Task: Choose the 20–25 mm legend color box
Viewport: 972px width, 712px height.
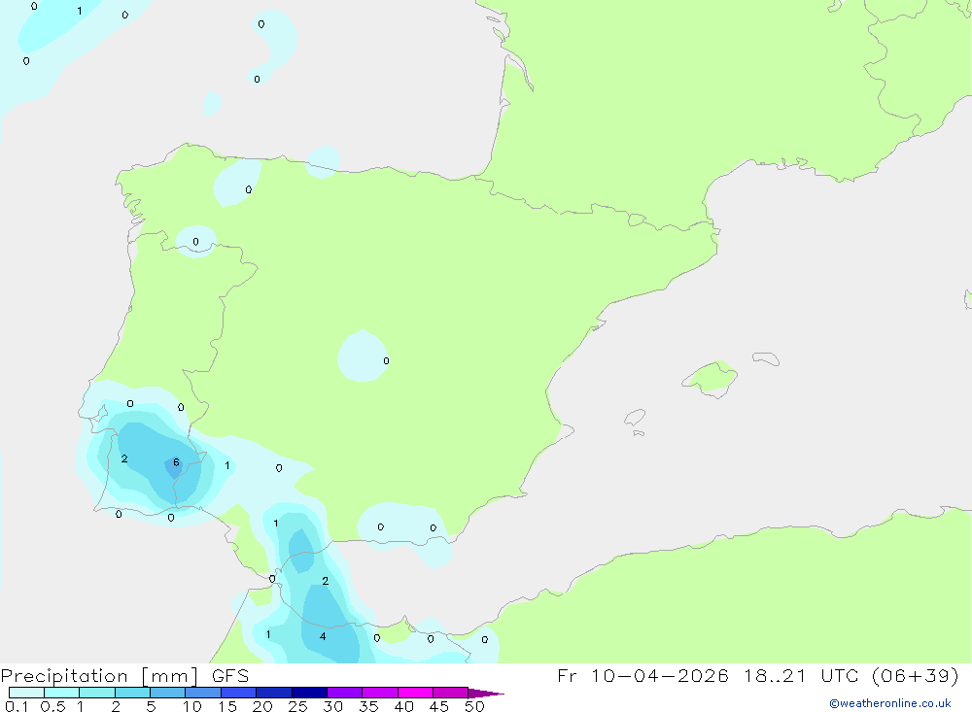Action: tap(274, 693)
